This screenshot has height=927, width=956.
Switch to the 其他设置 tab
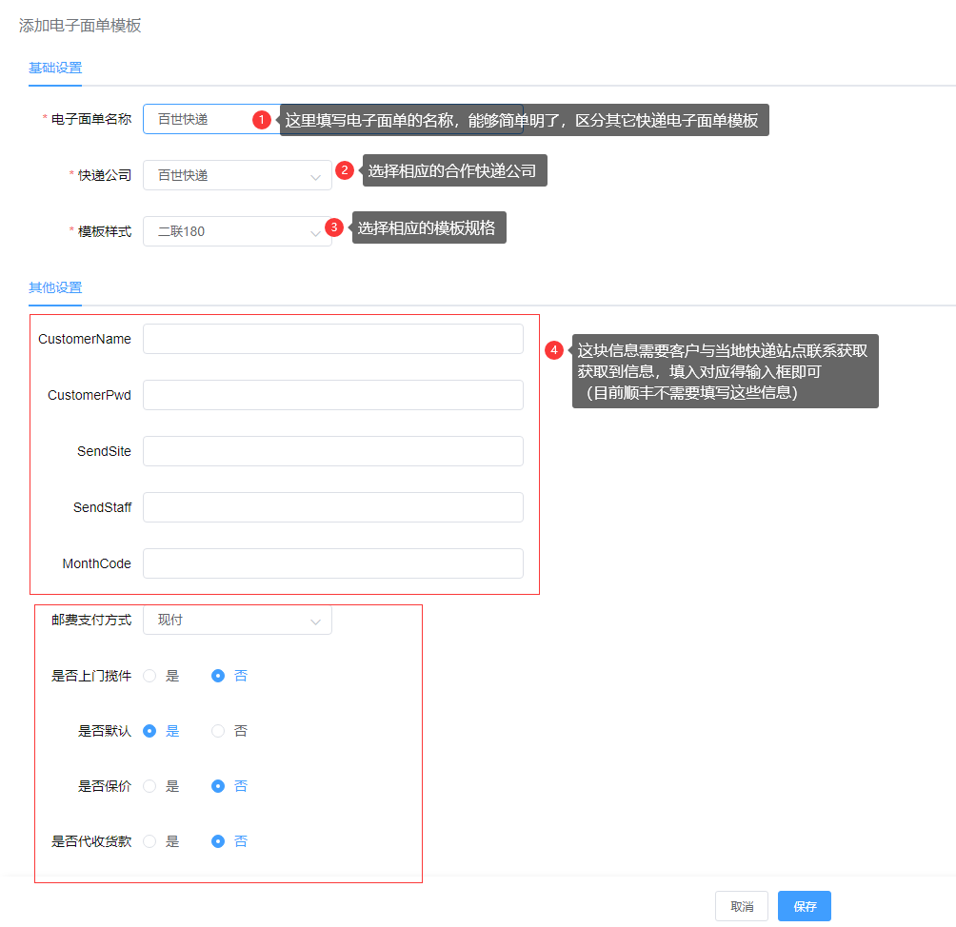click(55, 287)
